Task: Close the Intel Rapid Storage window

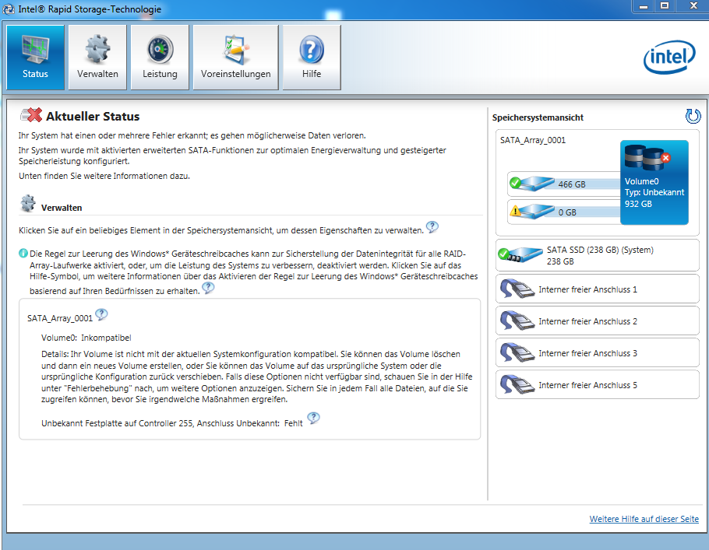Action: click(693, 6)
